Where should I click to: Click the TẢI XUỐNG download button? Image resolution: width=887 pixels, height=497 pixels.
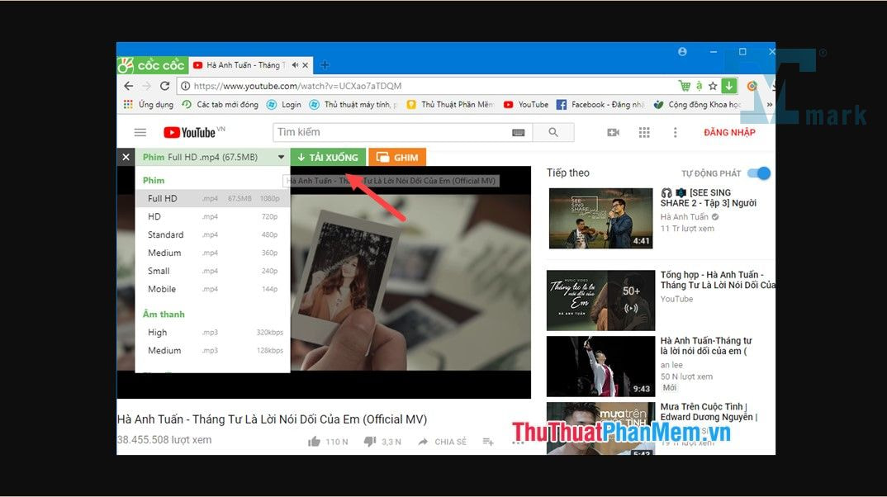click(328, 157)
